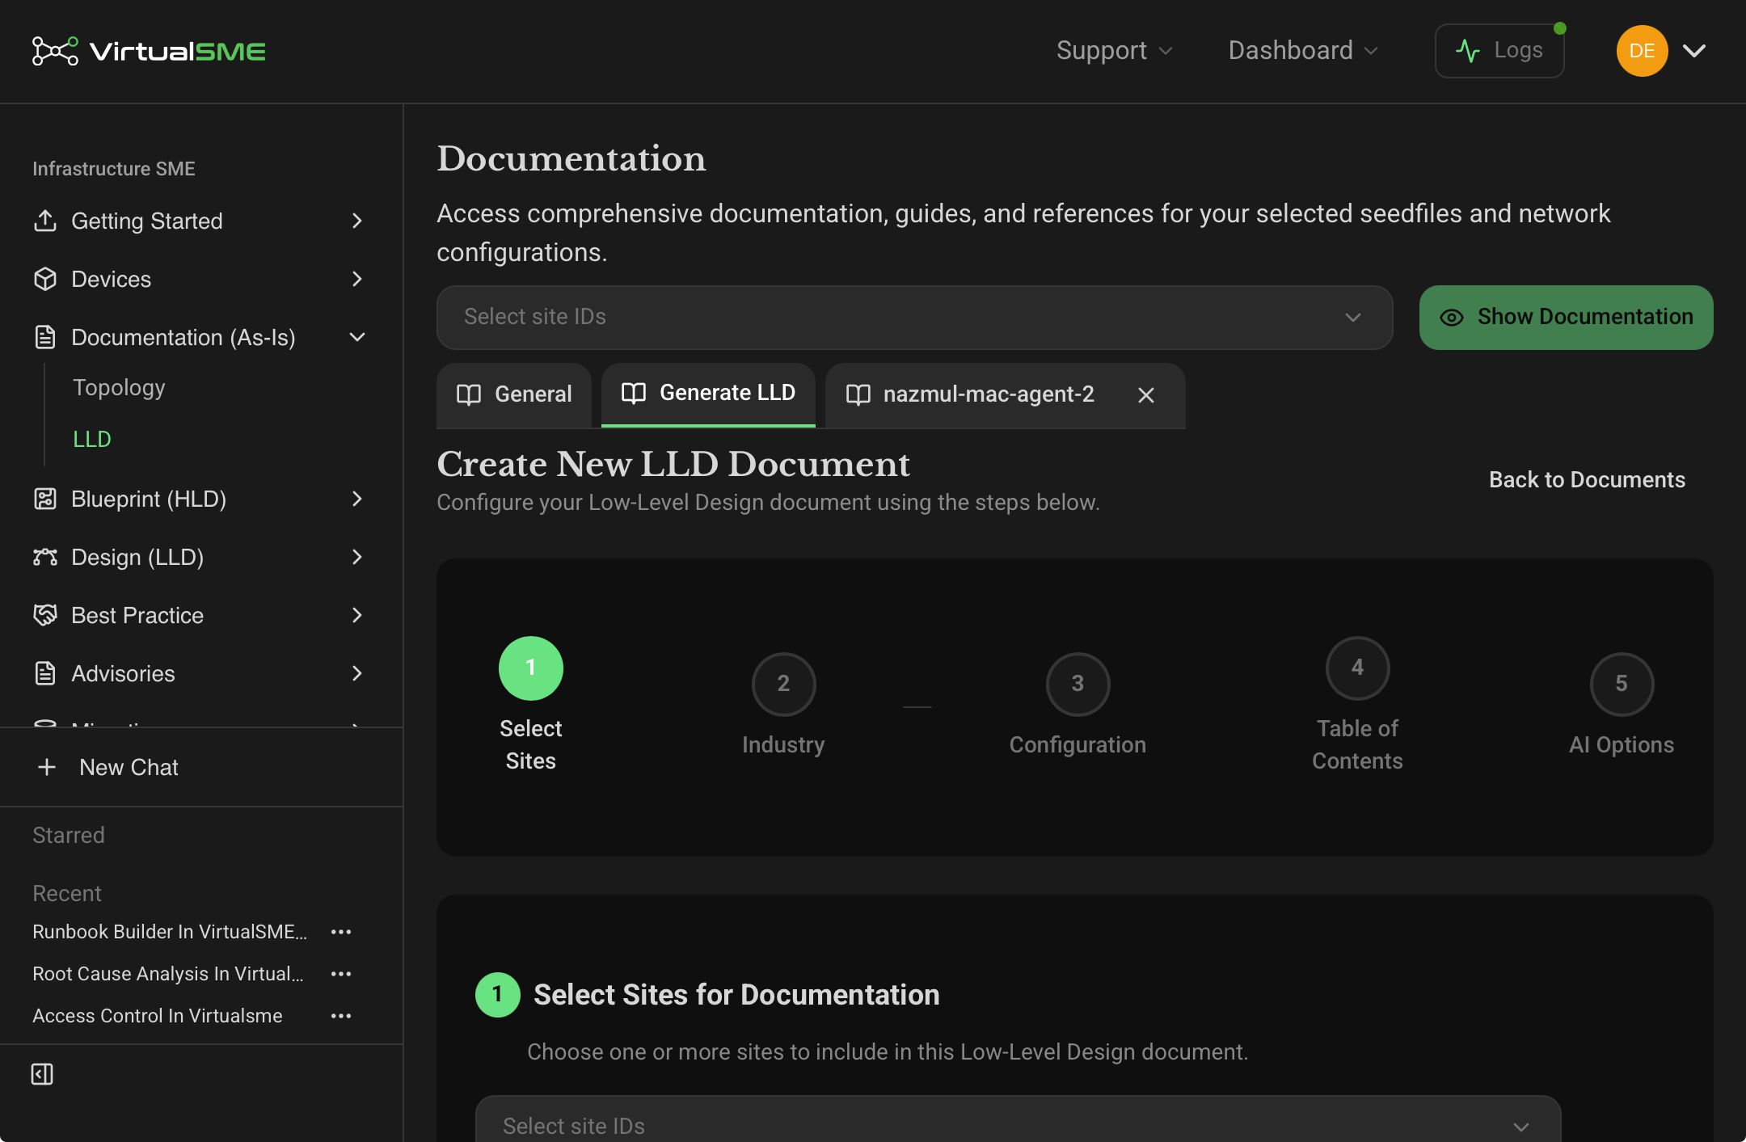Open the Logs activity button
The height and width of the screenshot is (1142, 1746).
(x=1499, y=50)
